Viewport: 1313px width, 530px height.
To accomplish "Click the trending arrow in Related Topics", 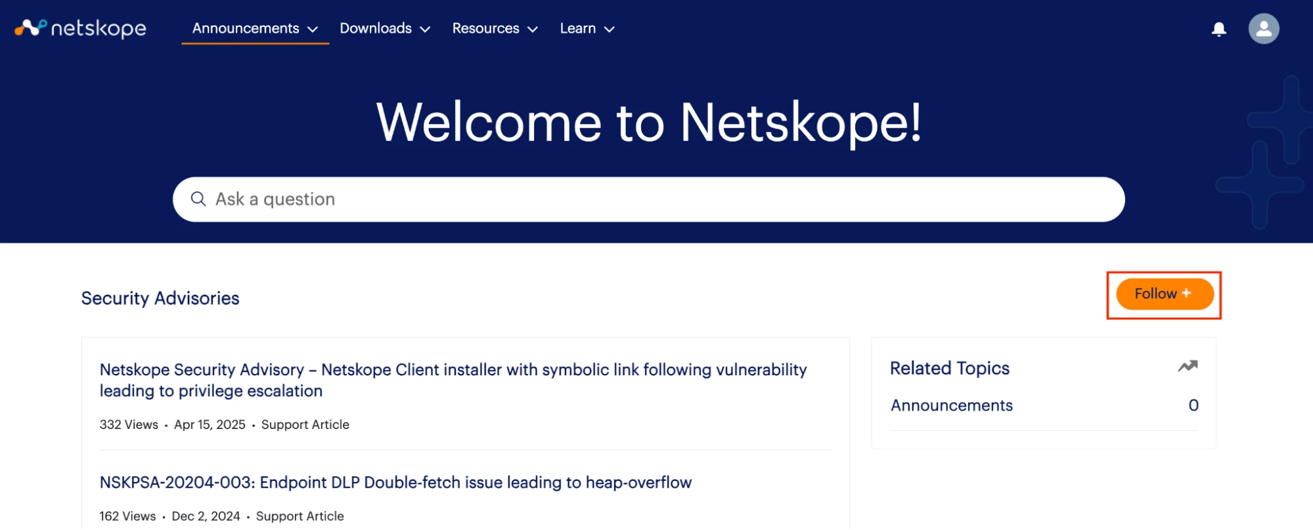I will (1188, 367).
